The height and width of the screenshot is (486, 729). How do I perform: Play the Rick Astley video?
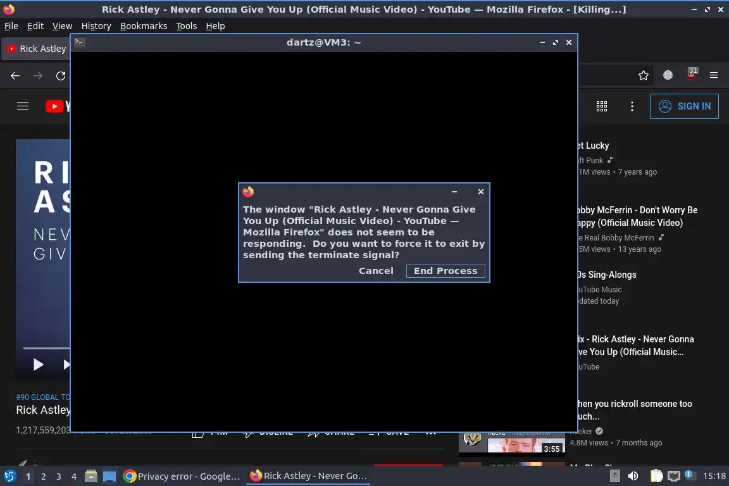click(39, 364)
